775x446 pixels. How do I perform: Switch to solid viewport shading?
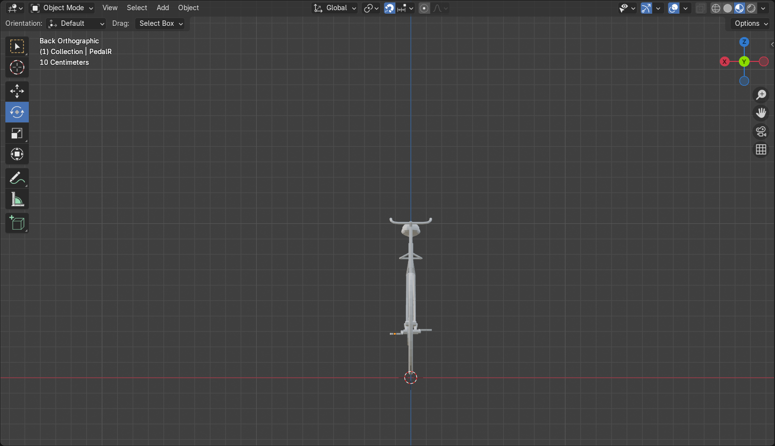tap(728, 8)
